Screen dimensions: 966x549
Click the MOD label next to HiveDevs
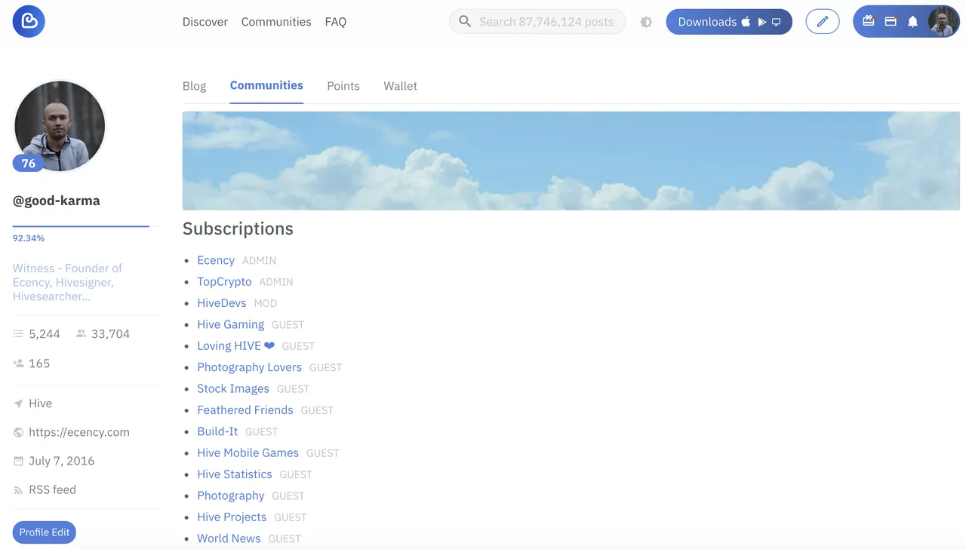pyautogui.click(x=266, y=303)
